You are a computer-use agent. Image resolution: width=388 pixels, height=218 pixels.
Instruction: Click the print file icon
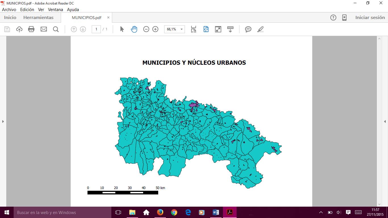pos(31,29)
